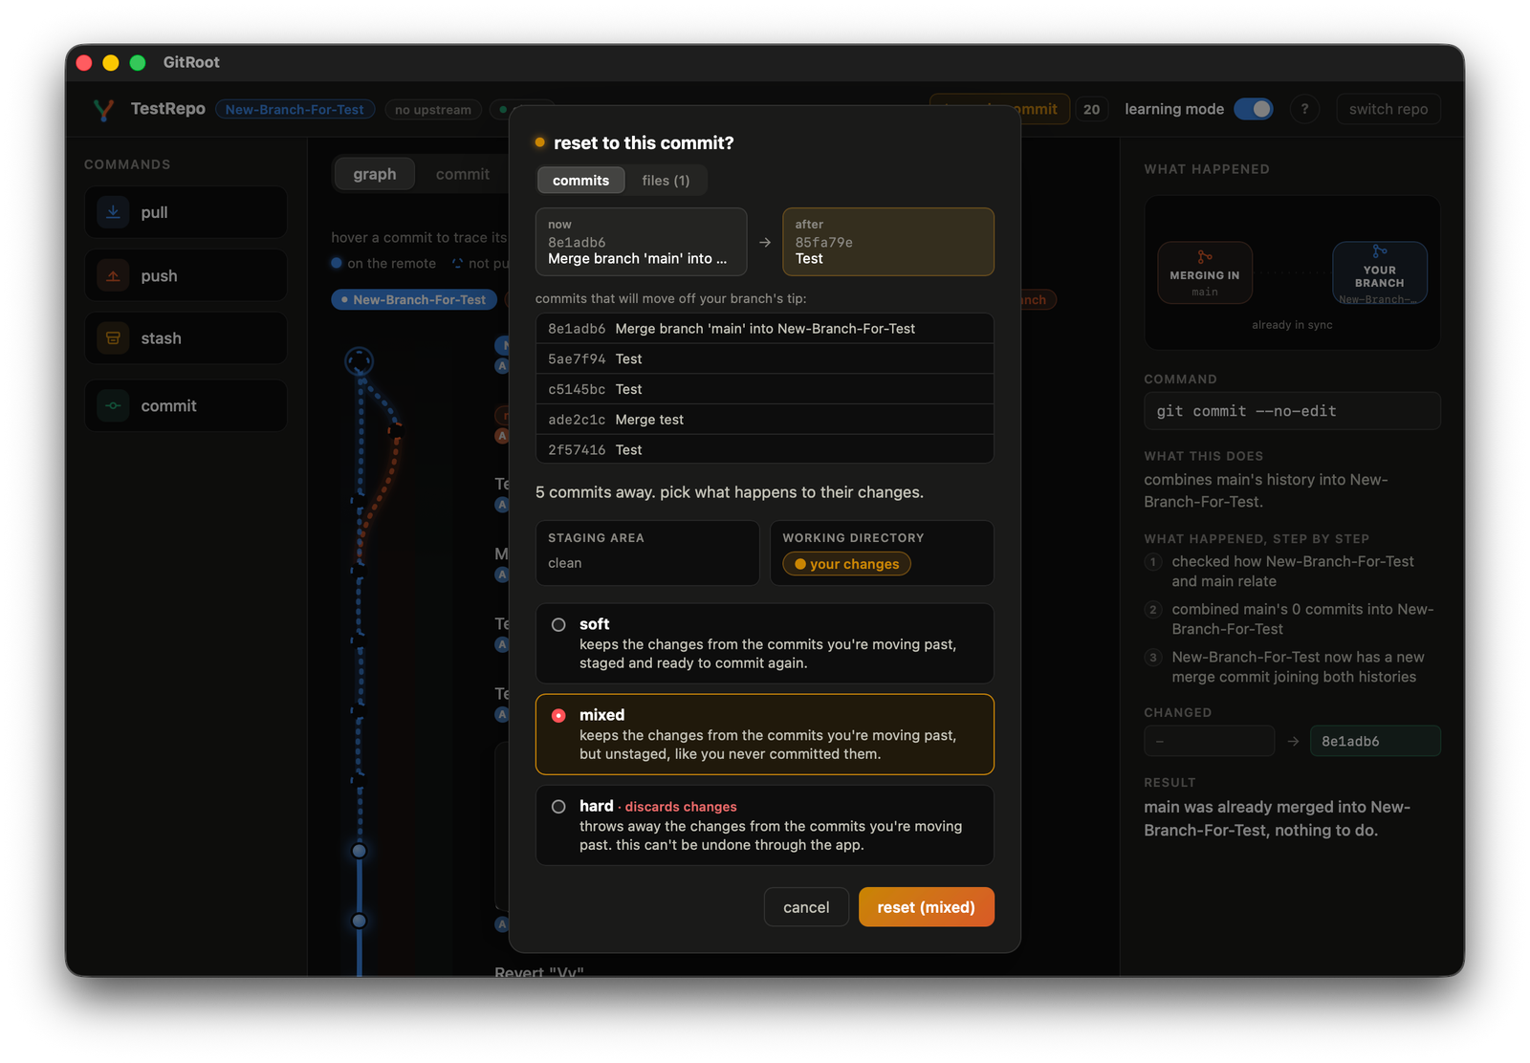The height and width of the screenshot is (1063, 1530).
Task: Open the help question mark
Action: (1304, 109)
